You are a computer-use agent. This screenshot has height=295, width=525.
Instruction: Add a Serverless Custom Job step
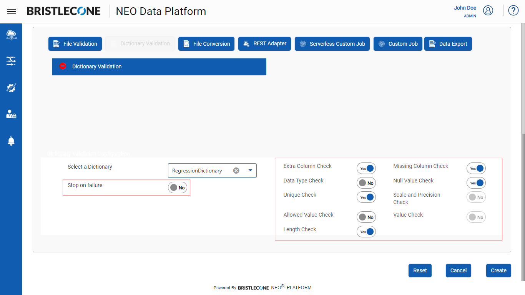332,44
